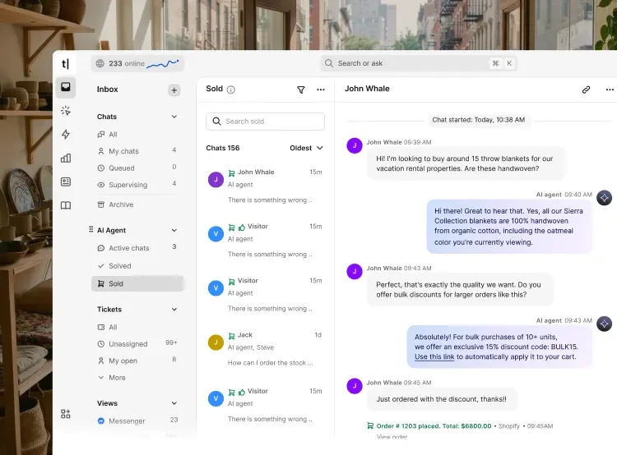Click John Whale avatar at 09:39 AM message
This screenshot has width=617, height=455.
pos(354,145)
